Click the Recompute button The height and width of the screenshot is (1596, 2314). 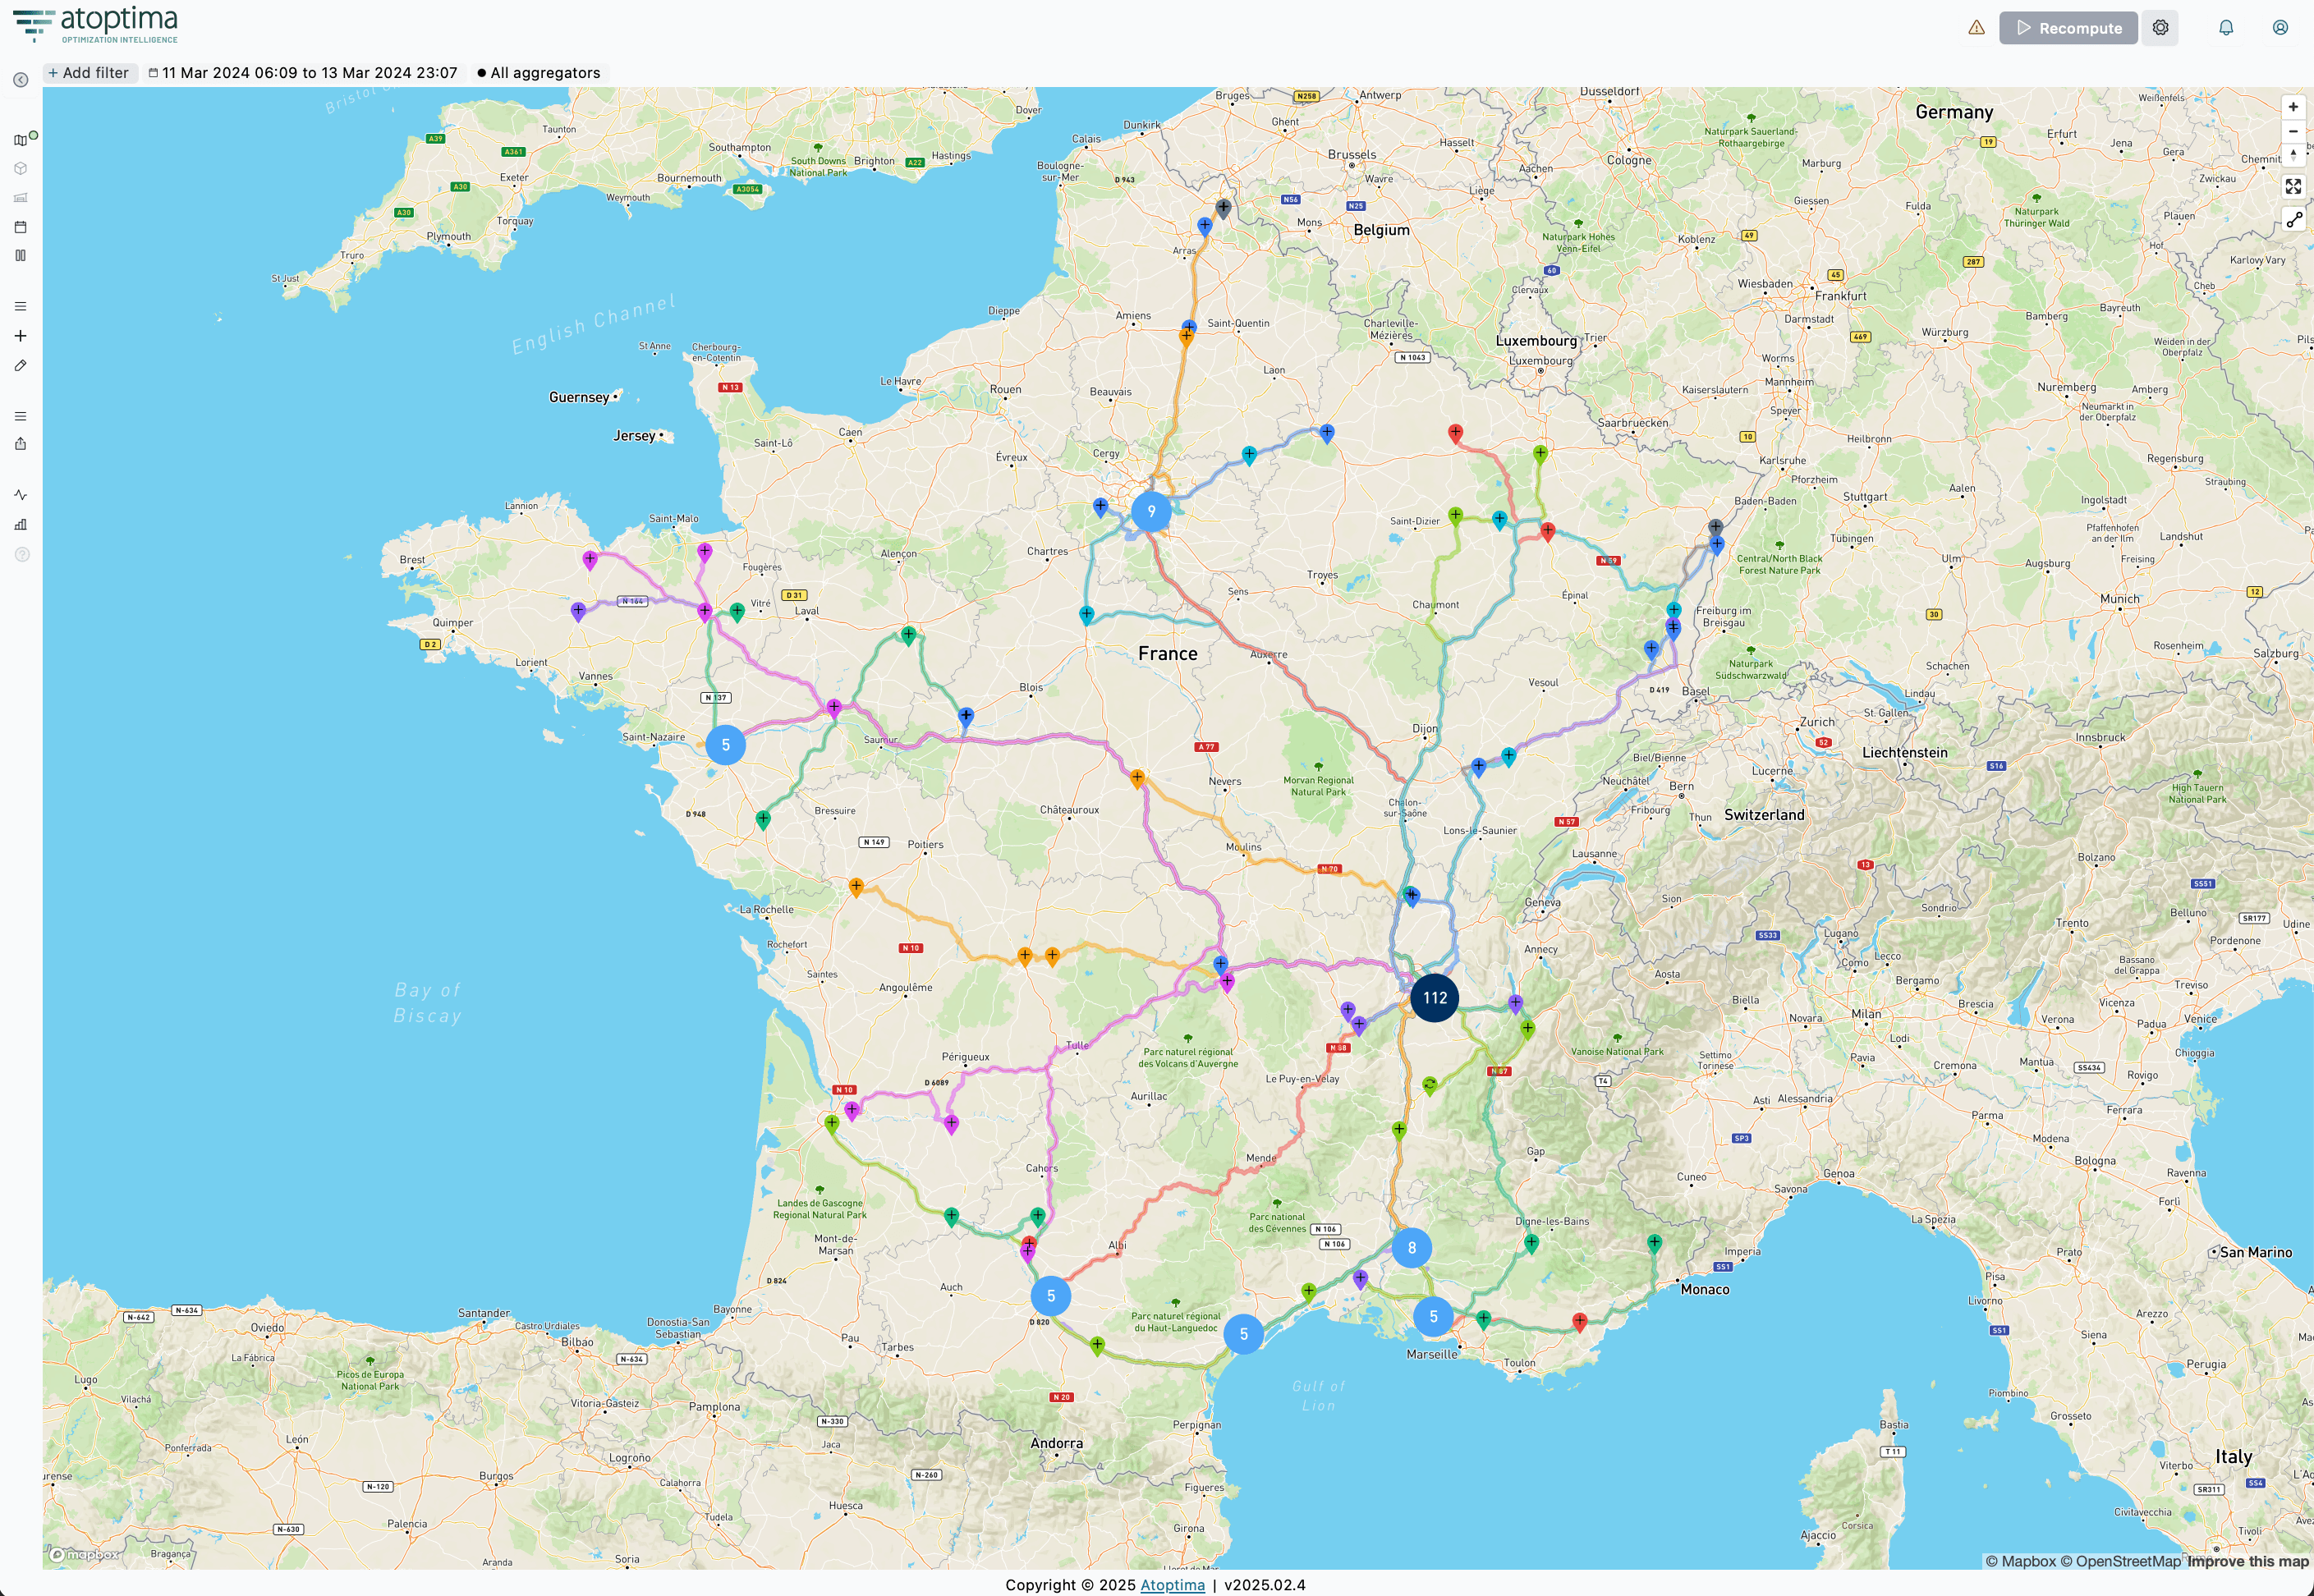coord(2068,28)
